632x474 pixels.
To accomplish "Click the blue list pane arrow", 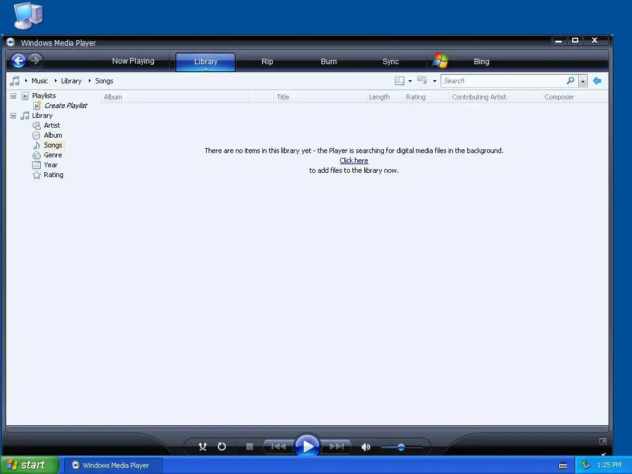I will [597, 81].
